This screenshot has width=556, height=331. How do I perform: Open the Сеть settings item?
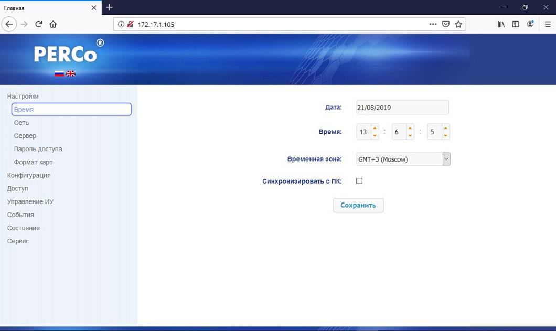pyautogui.click(x=22, y=122)
